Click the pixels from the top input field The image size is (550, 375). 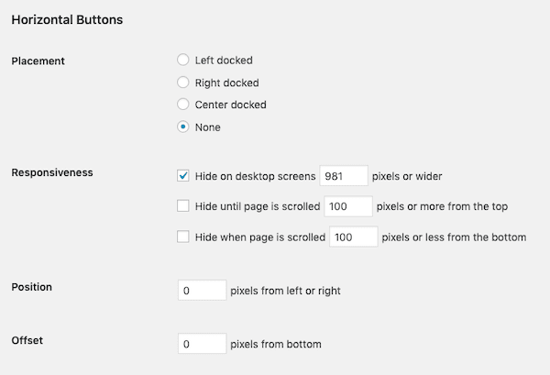click(348, 206)
